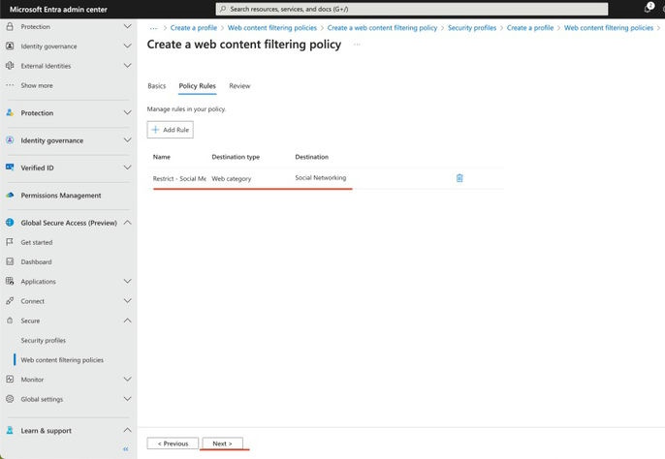The image size is (665, 459).
Task: Collapse the Secure section chevron
Action: coord(127,321)
